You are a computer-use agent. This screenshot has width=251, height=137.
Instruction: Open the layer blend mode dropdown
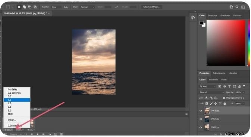pyautogui.click(x=211, y=92)
